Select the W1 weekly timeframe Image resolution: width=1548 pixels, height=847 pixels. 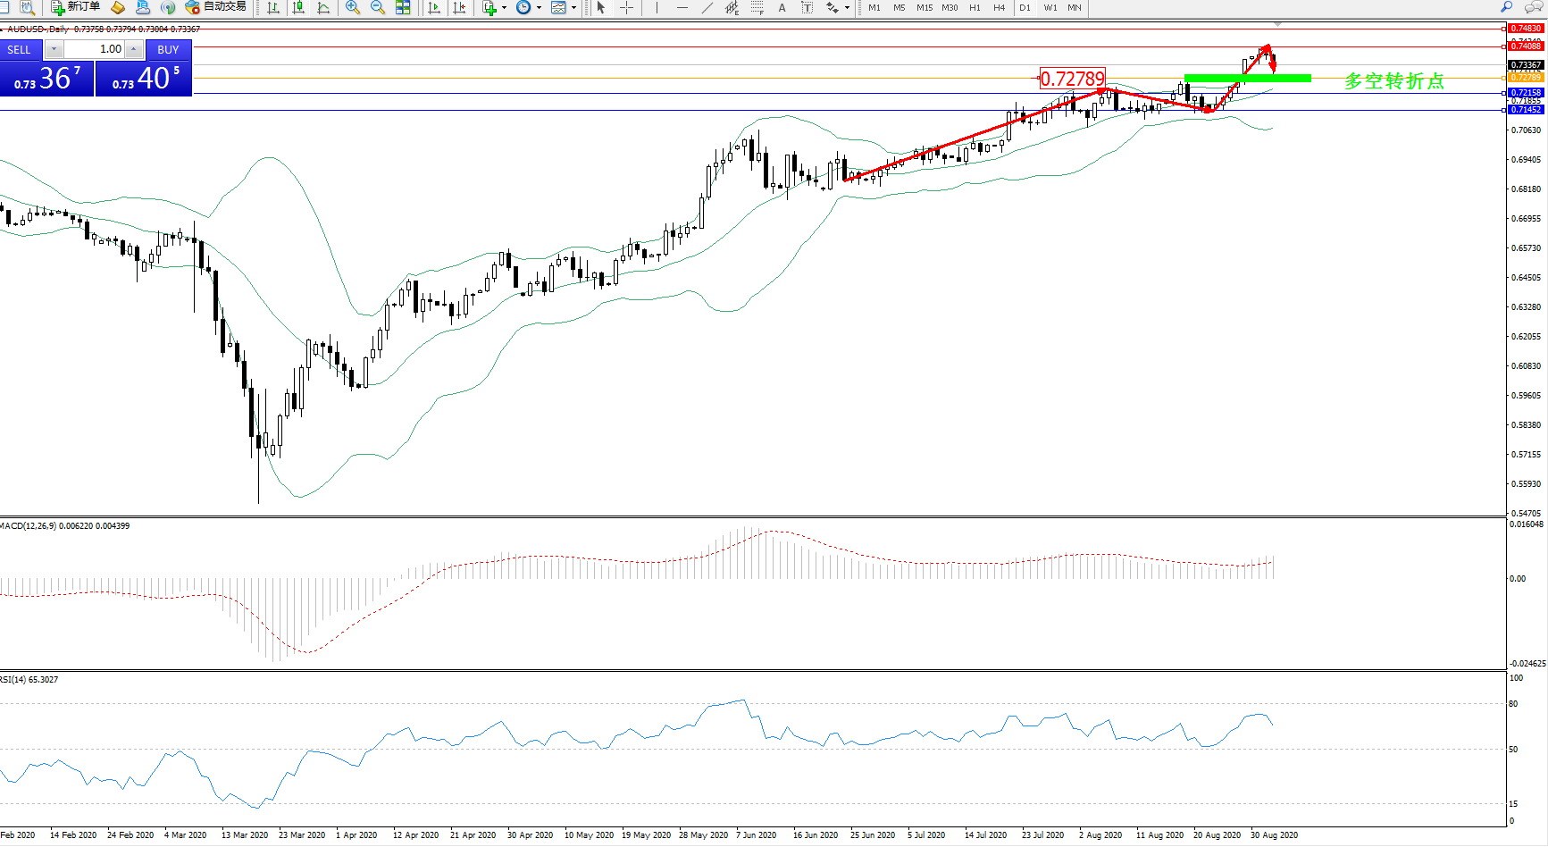coord(1050,7)
